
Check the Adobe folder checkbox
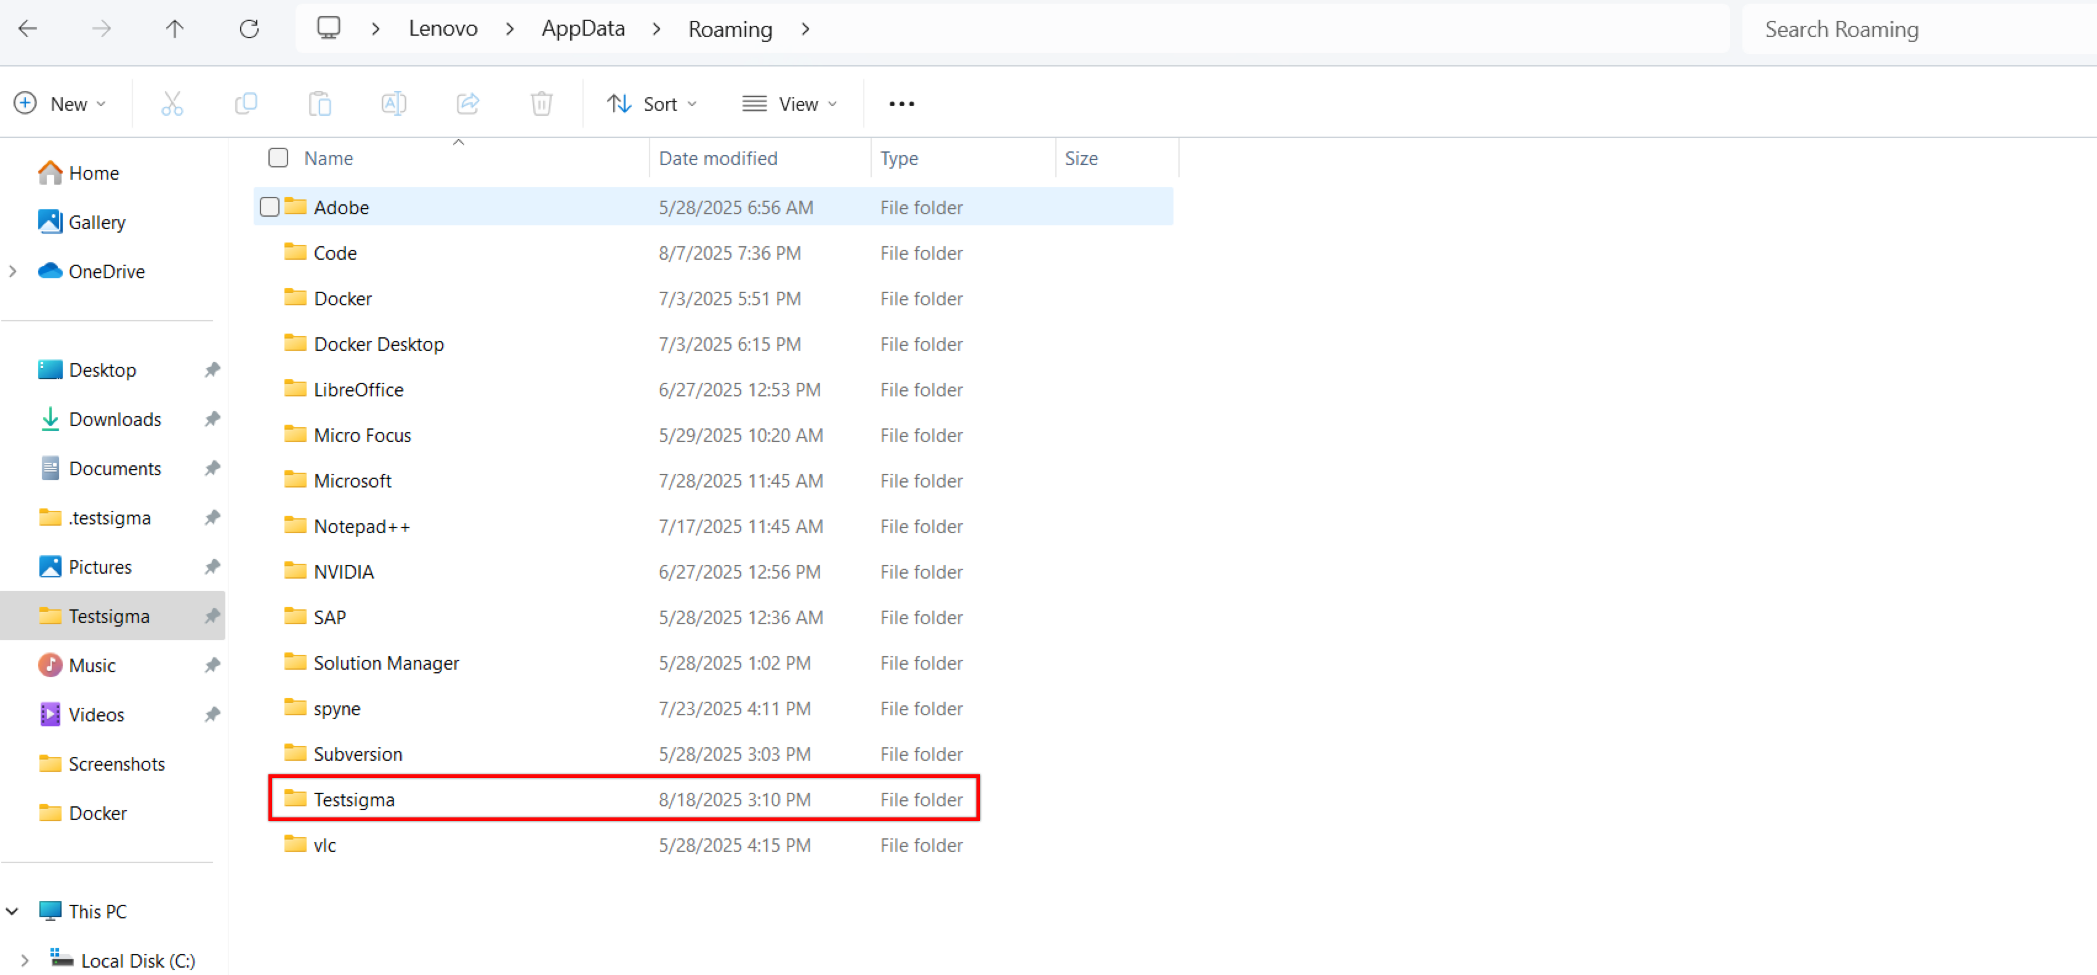270,207
